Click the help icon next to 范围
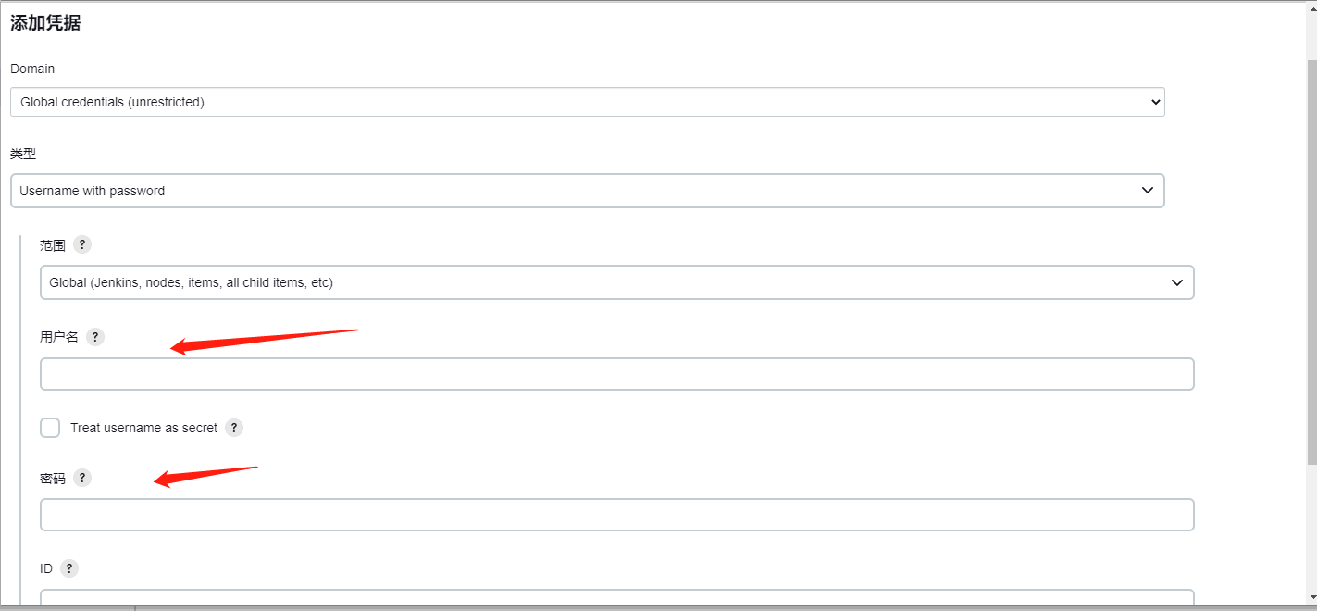This screenshot has height=611, width=1317. point(82,244)
